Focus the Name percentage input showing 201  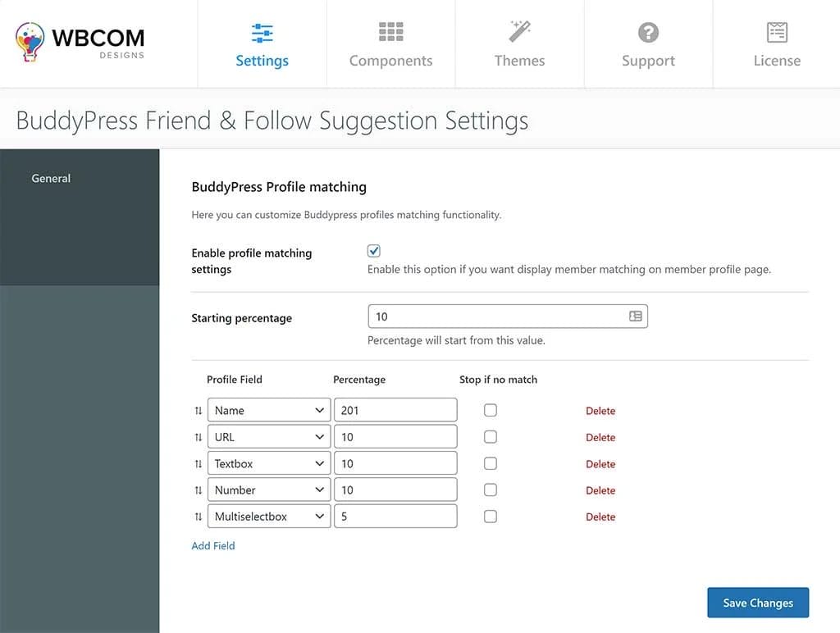click(x=395, y=411)
